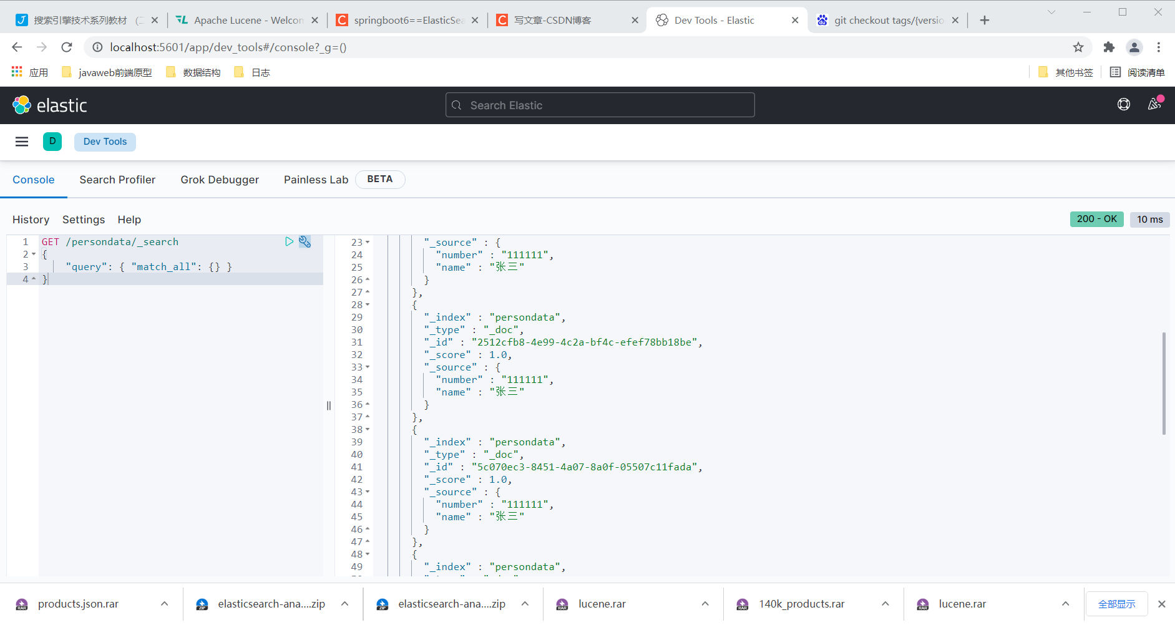Open the help icon in the top bar
The height and width of the screenshot is (625, 1175).
1123,104
